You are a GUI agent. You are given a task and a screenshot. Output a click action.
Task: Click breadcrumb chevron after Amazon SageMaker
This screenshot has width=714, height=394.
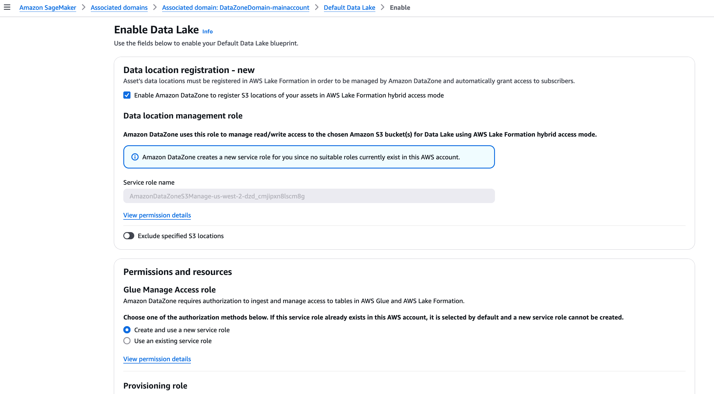pos(84,7)
